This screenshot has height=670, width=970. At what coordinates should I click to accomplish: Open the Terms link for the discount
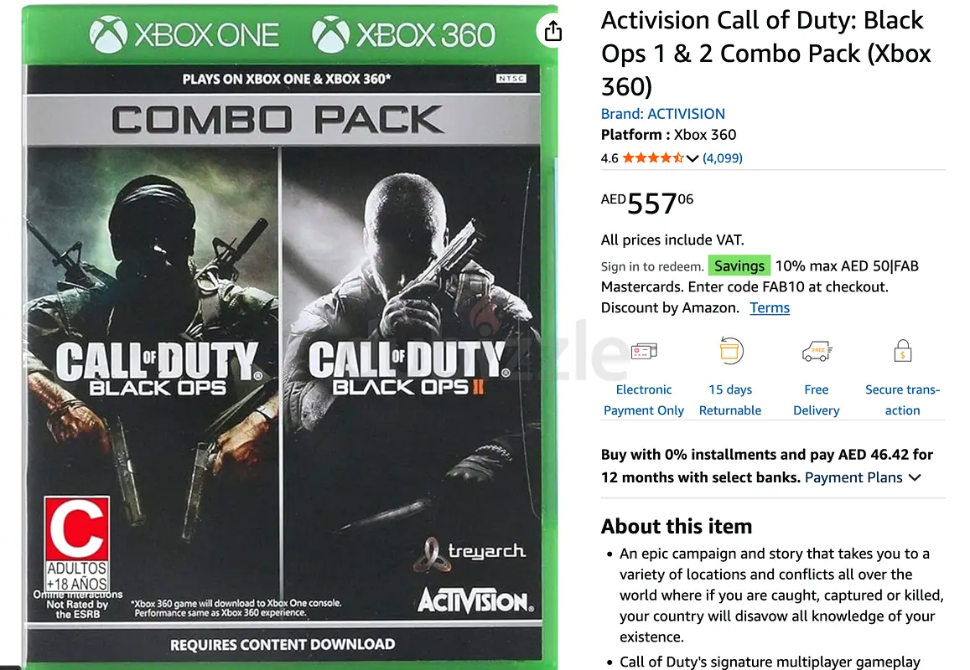click(x=770, y=307)
